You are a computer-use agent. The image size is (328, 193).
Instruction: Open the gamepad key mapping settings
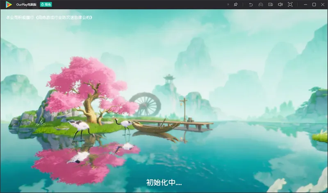pyautogui.click(x=260, y=4)
